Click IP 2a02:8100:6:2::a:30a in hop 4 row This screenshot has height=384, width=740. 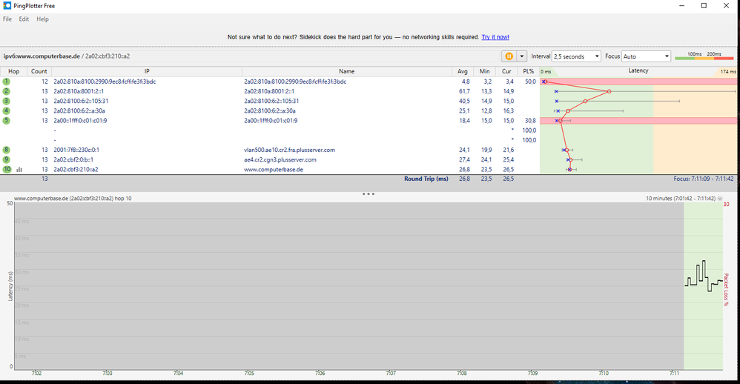[79, 111]
